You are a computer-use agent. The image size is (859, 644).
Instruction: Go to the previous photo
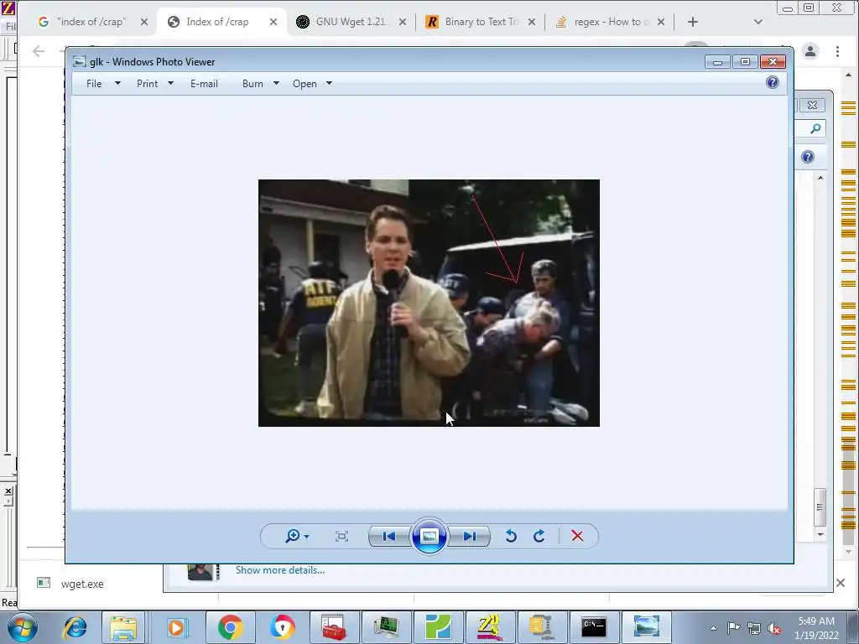point(389,536)
